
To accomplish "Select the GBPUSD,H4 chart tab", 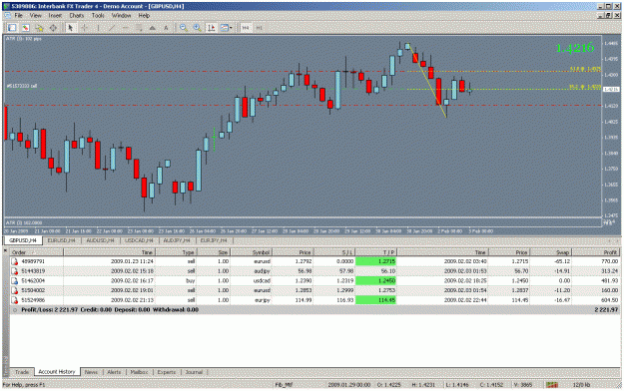I will tap(23, 240).
